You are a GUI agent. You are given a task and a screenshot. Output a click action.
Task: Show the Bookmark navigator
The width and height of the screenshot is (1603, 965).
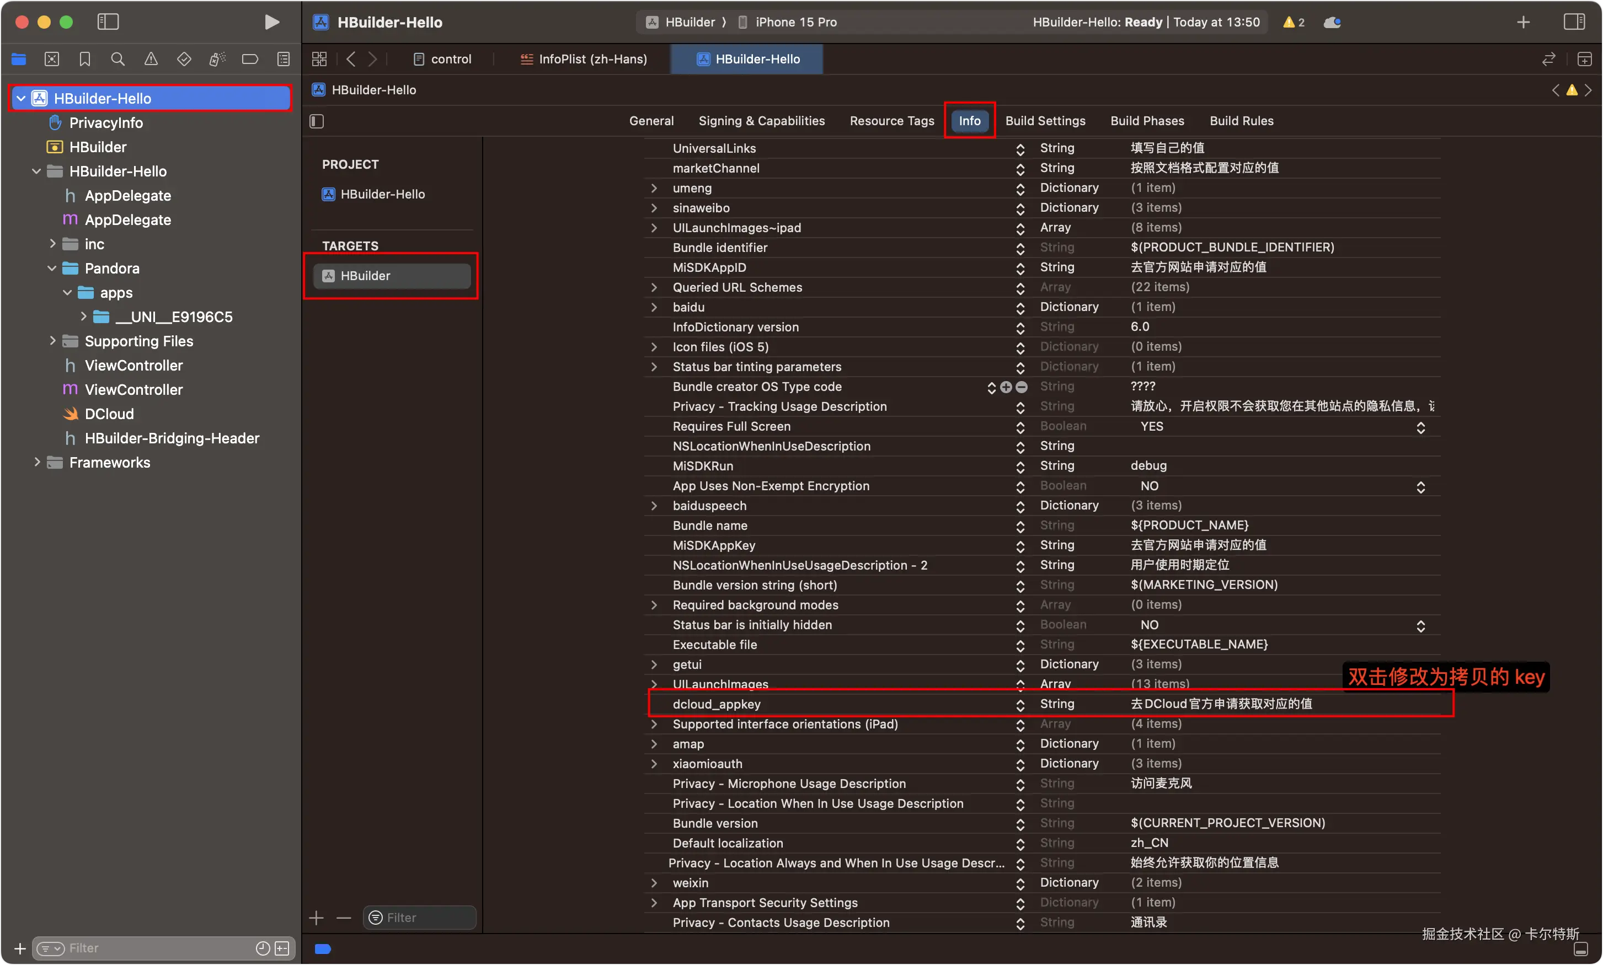(84, 59)
